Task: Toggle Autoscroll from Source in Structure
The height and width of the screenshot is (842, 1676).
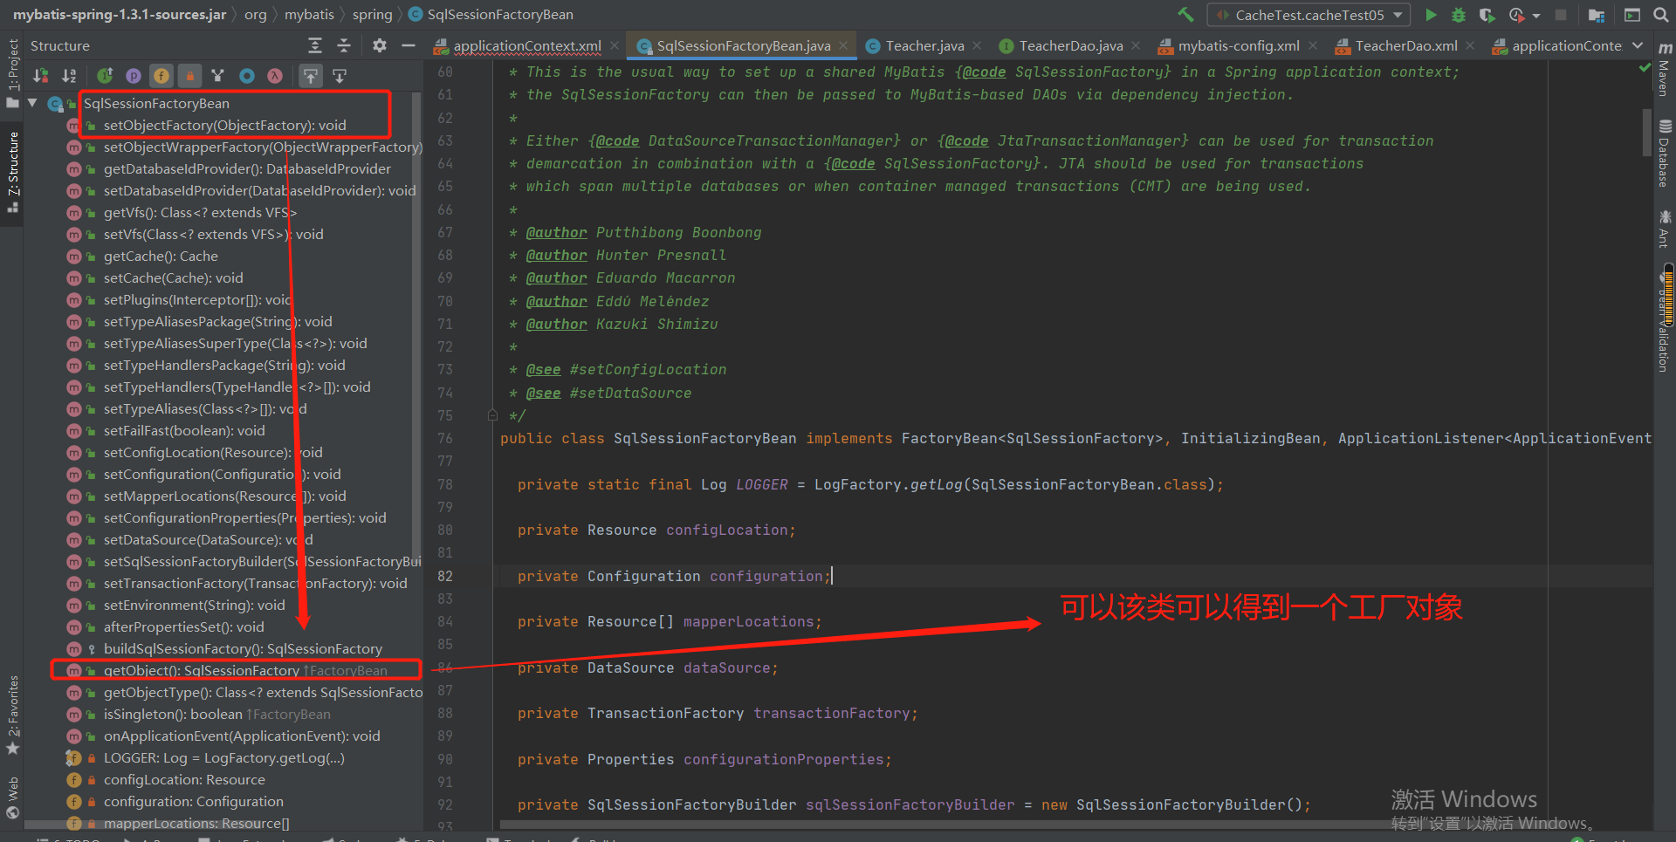Action: (x=340, y=76)
